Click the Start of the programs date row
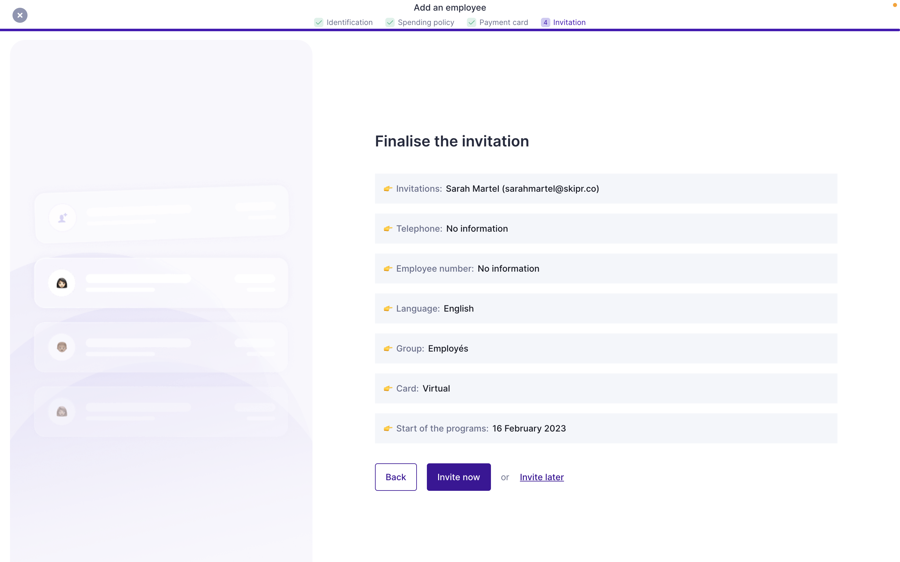The width and height of the screenshot is (900, 562). [605, 428]
